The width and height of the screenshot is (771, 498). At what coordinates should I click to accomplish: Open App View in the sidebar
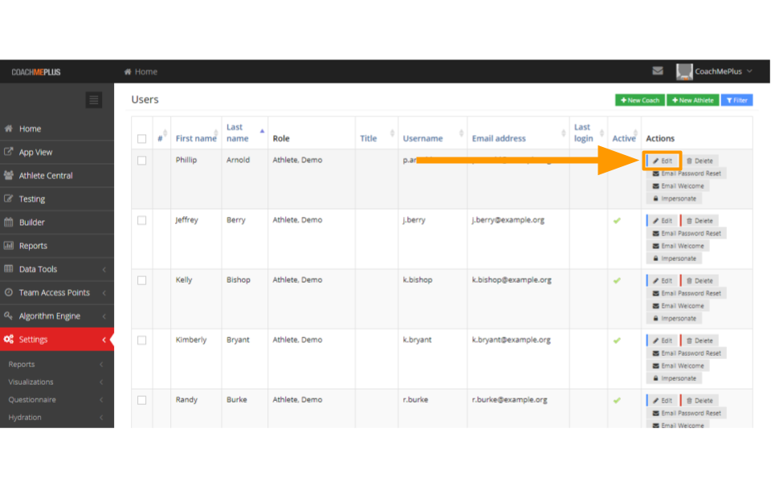(57, 153)
